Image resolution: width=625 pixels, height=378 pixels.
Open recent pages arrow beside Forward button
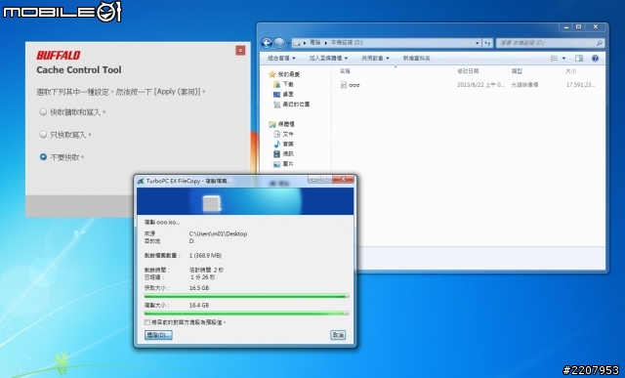(x=288, y=43)
